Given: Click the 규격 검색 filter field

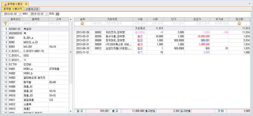Looking at the screenshot, I should tap(58, 24).
